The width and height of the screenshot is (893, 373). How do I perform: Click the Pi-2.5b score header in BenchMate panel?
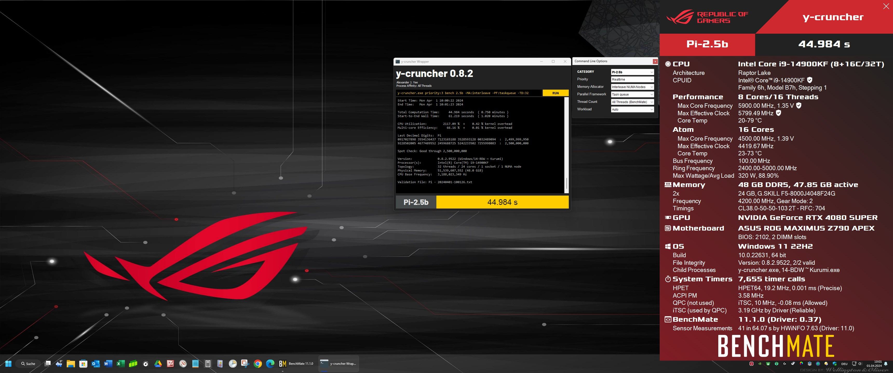[707, 44]
